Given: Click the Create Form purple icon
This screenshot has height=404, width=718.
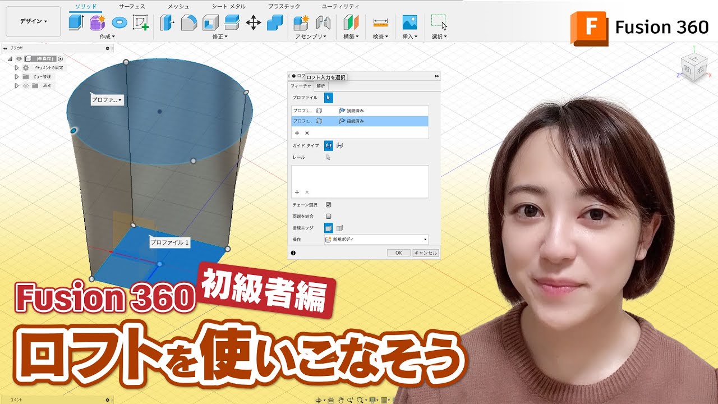Looking at the screenshot, I should click(98, 22).
